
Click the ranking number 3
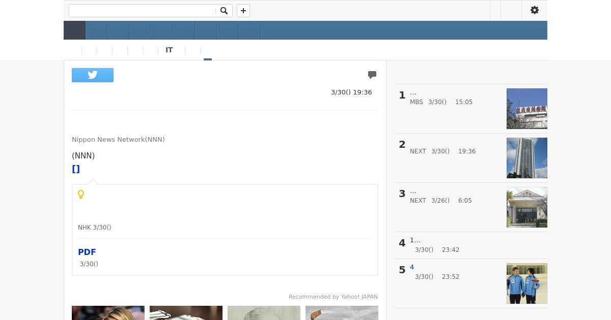[x=402, y=194]
